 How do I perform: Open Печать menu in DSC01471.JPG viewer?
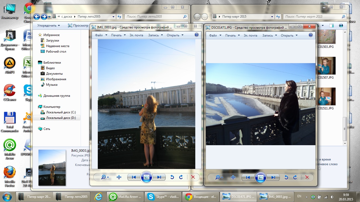(233, 35)
